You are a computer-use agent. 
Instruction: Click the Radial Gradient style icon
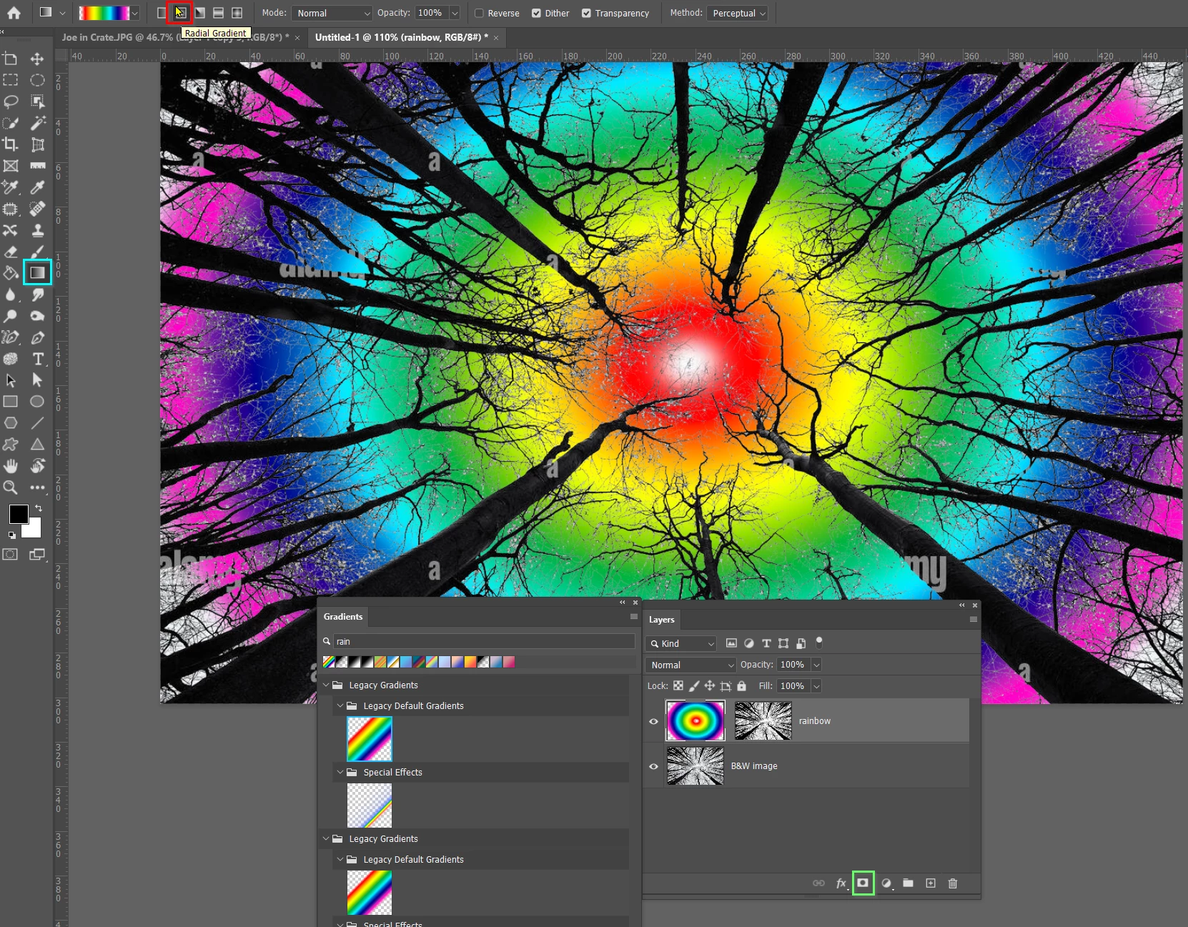click(180, 13)
